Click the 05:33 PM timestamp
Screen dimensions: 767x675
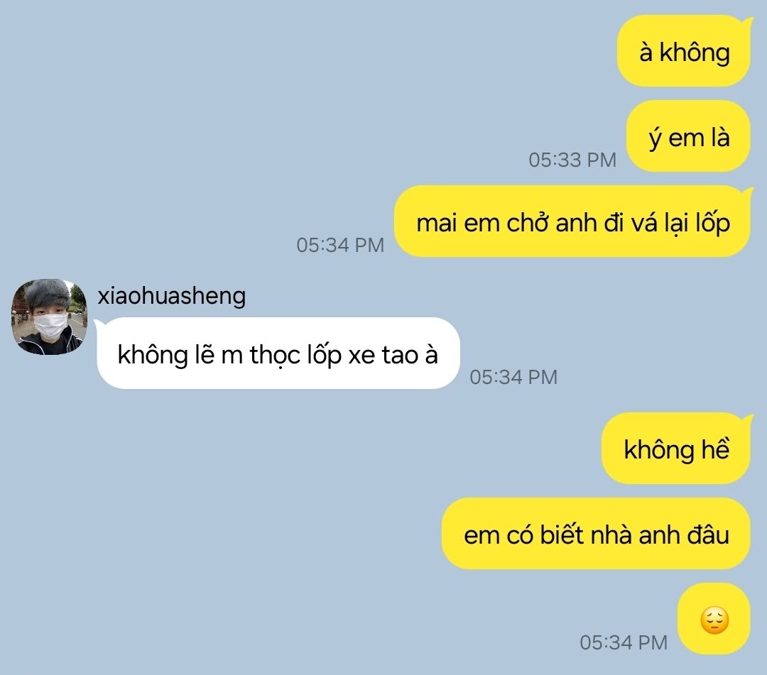click(x=572, y=160)
